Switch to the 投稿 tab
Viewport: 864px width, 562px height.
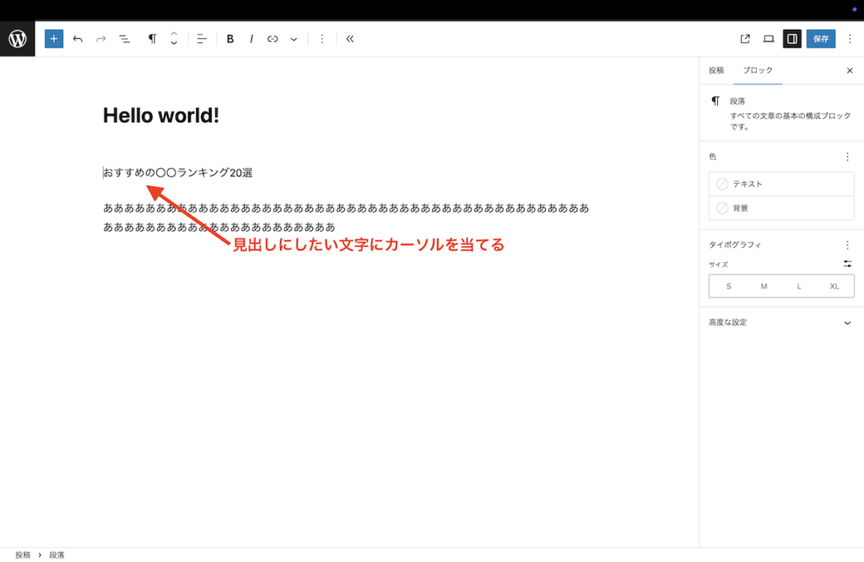pos(715,70)
